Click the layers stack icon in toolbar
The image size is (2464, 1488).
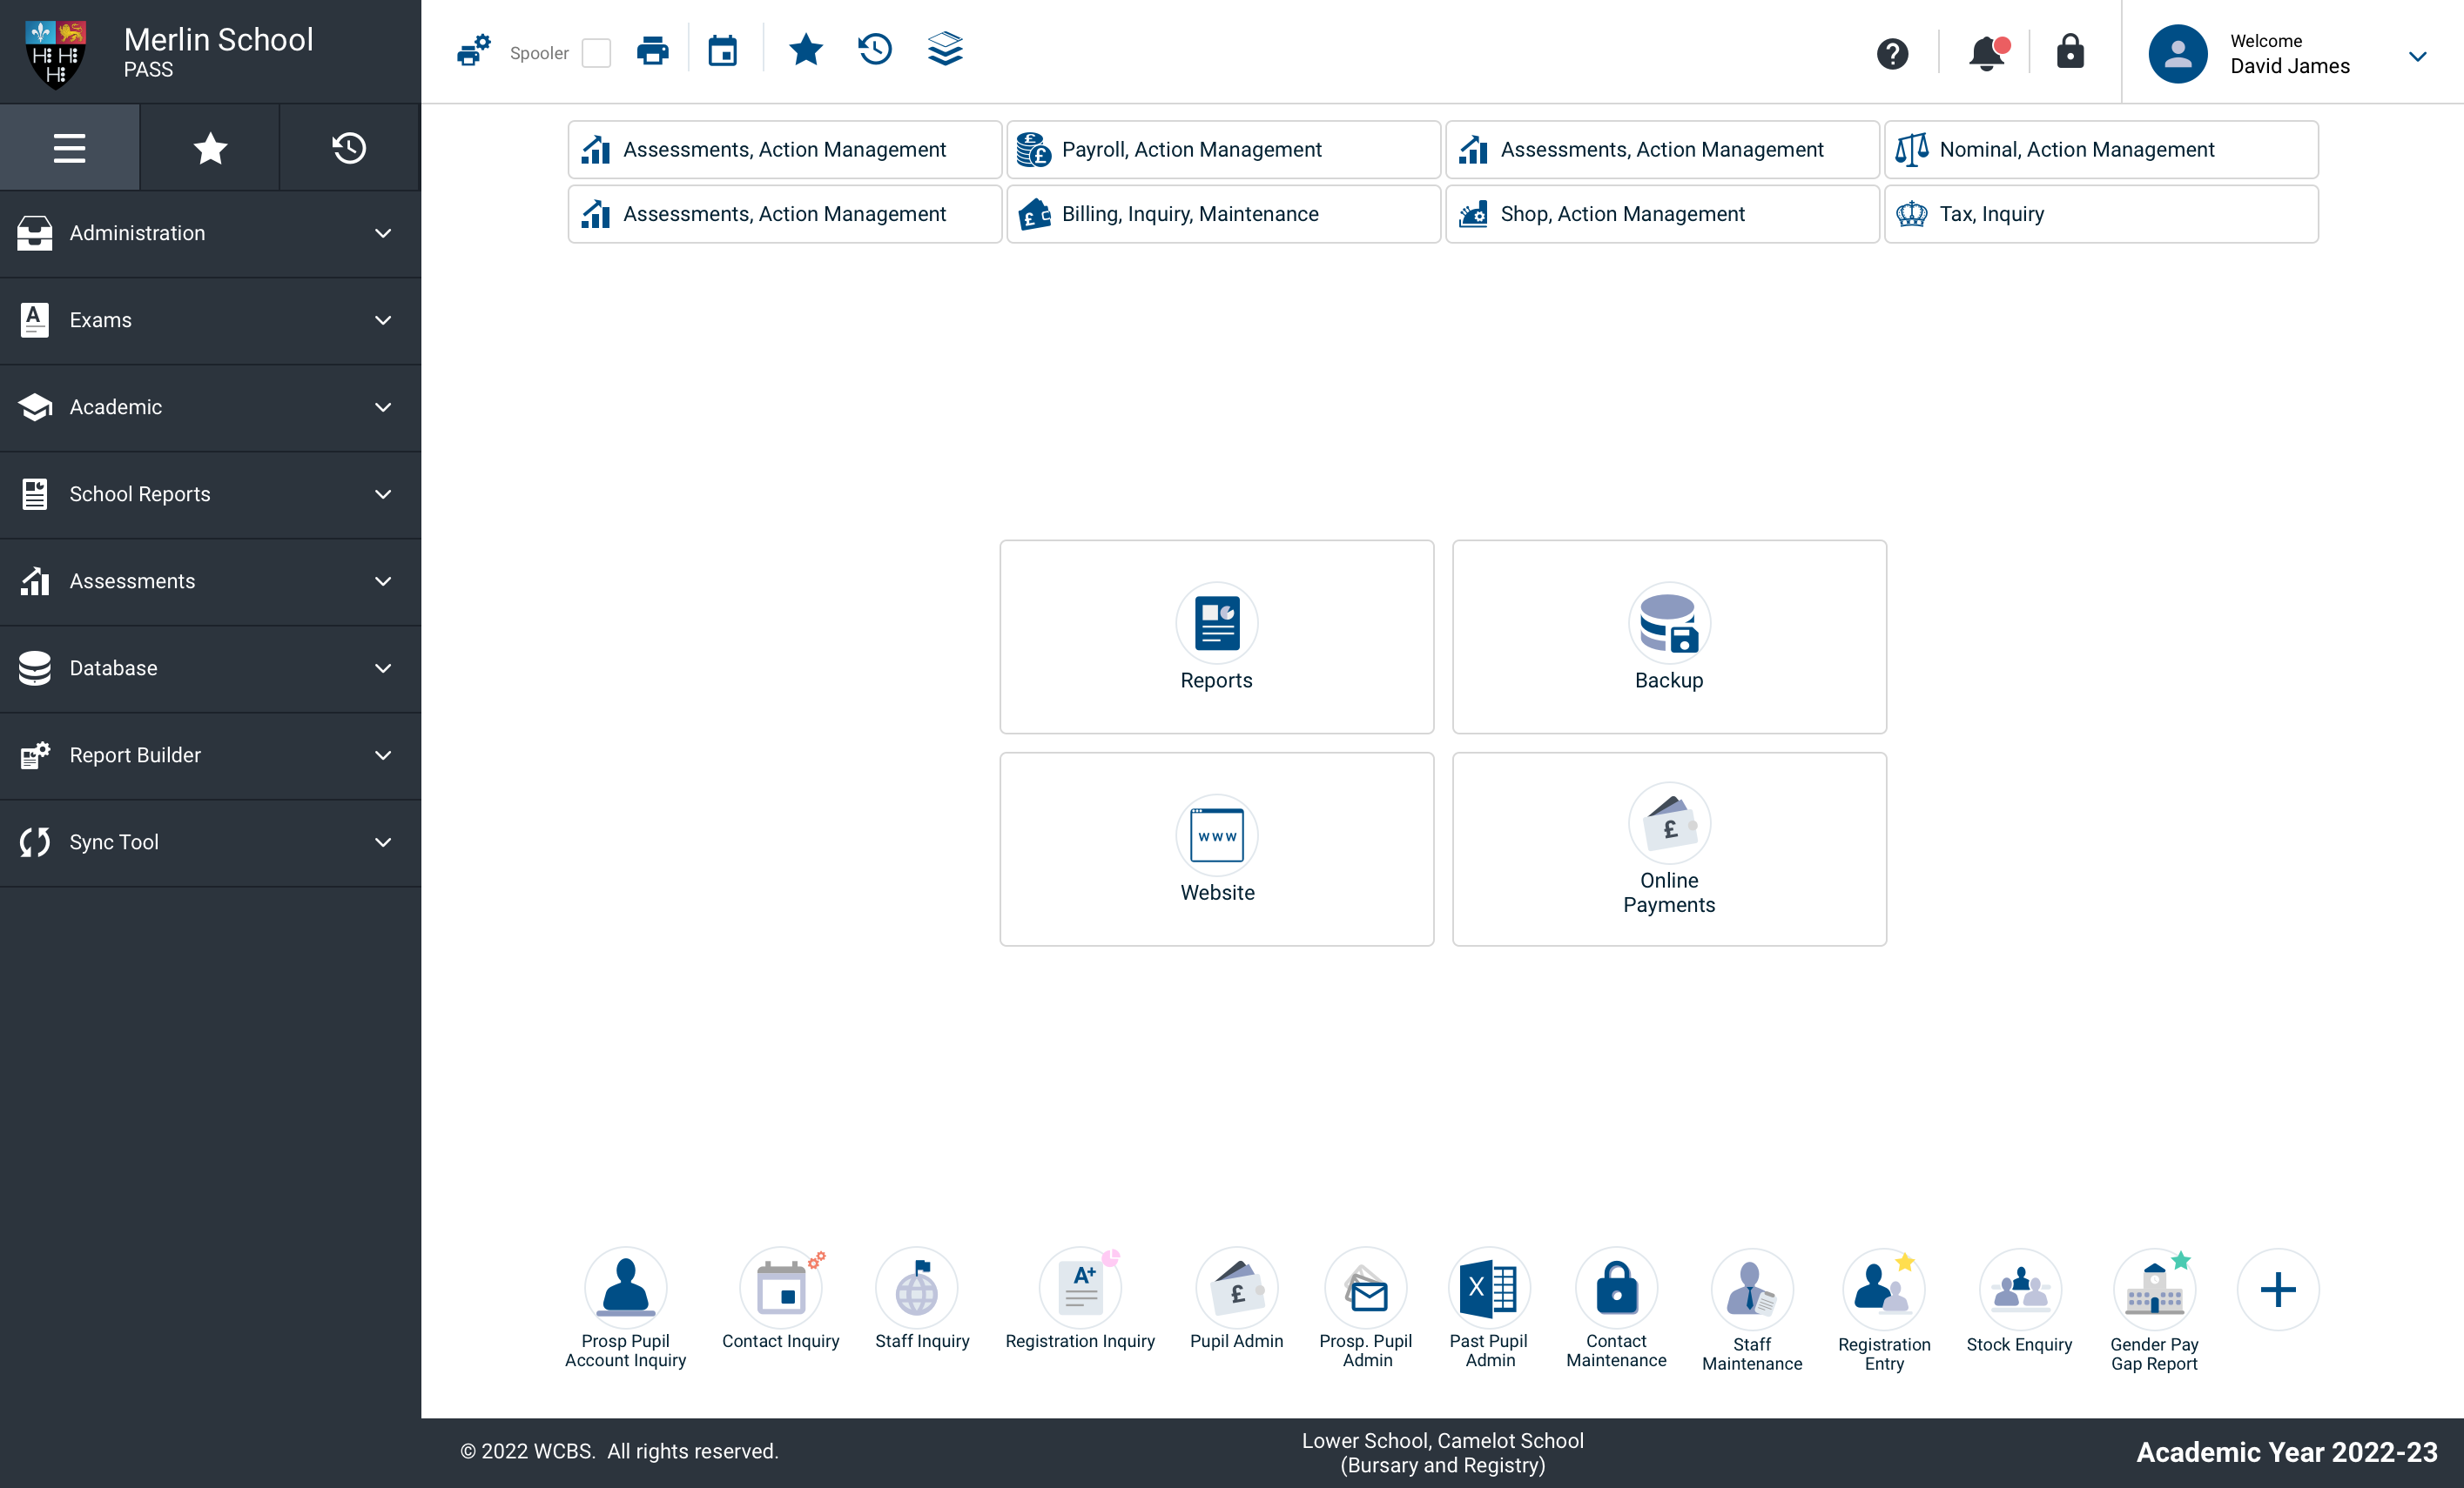pyautogui.click(x=945, y=50)
